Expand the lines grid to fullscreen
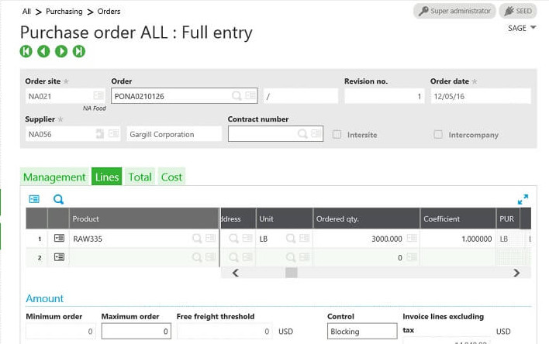Screen dimensions: 549x344 (523, 199)
